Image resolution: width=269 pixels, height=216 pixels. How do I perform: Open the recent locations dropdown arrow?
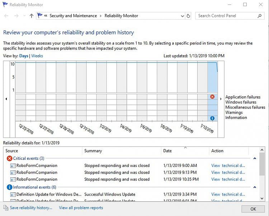pos(24,16)
